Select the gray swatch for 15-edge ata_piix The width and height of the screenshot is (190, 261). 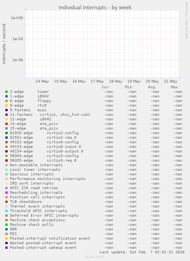click(6, 128)
